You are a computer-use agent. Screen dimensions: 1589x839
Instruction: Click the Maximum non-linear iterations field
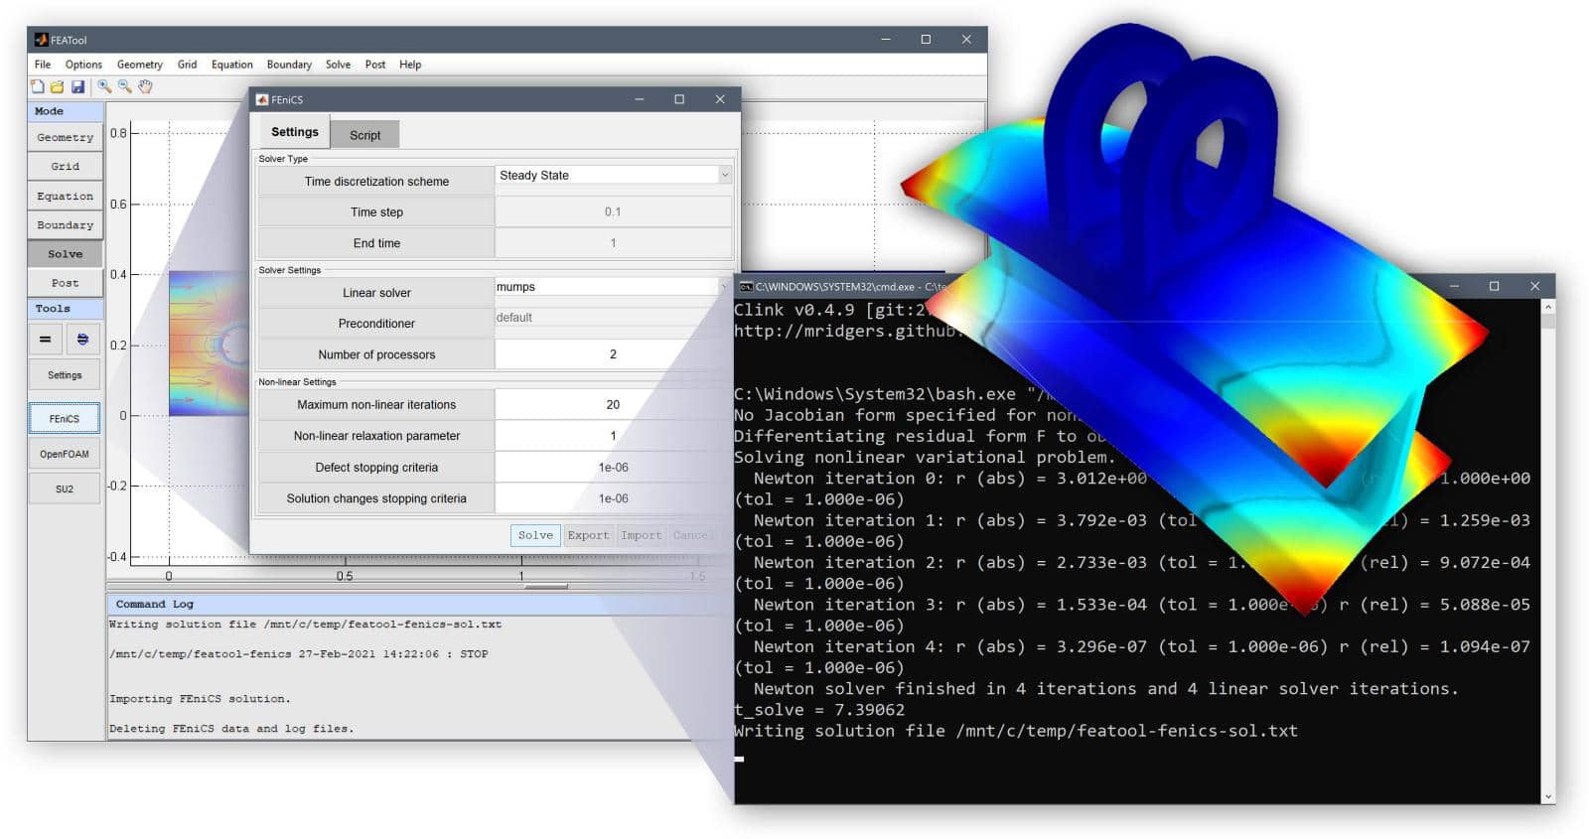pyautogui.click(x=614, y=405)
